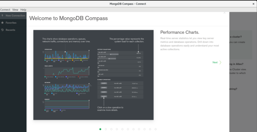Open the Help menu
The width and height of the screenshot is (257, 132).
[23, 10]
